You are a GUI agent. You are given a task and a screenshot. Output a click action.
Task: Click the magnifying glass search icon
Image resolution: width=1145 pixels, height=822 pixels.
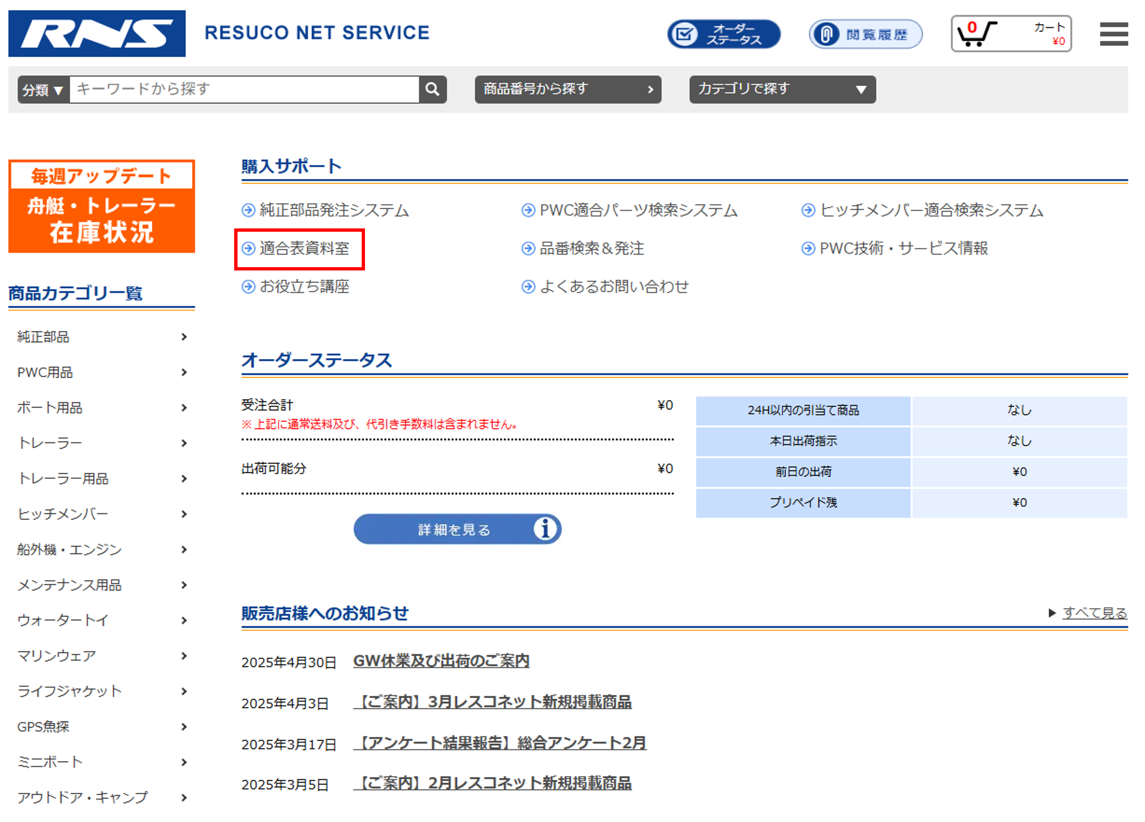(x=432, y=89)
